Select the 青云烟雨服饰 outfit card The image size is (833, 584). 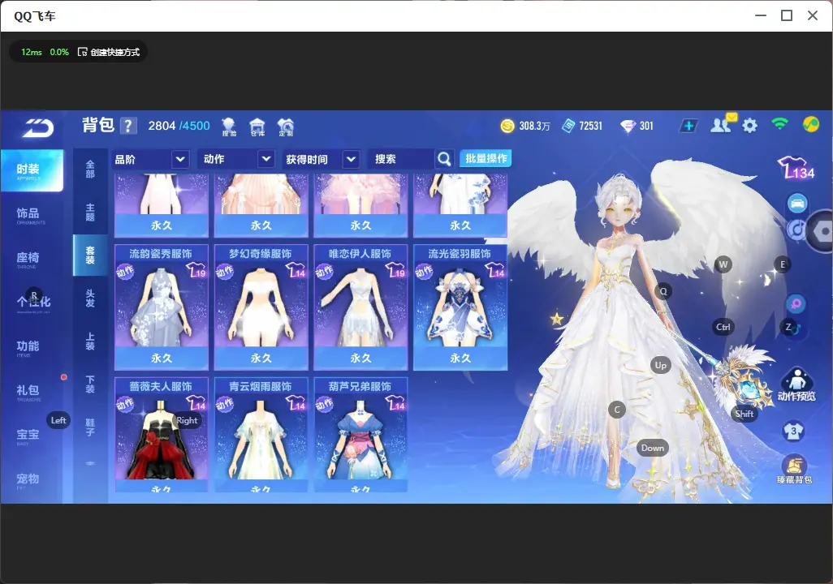pos(261,435)
